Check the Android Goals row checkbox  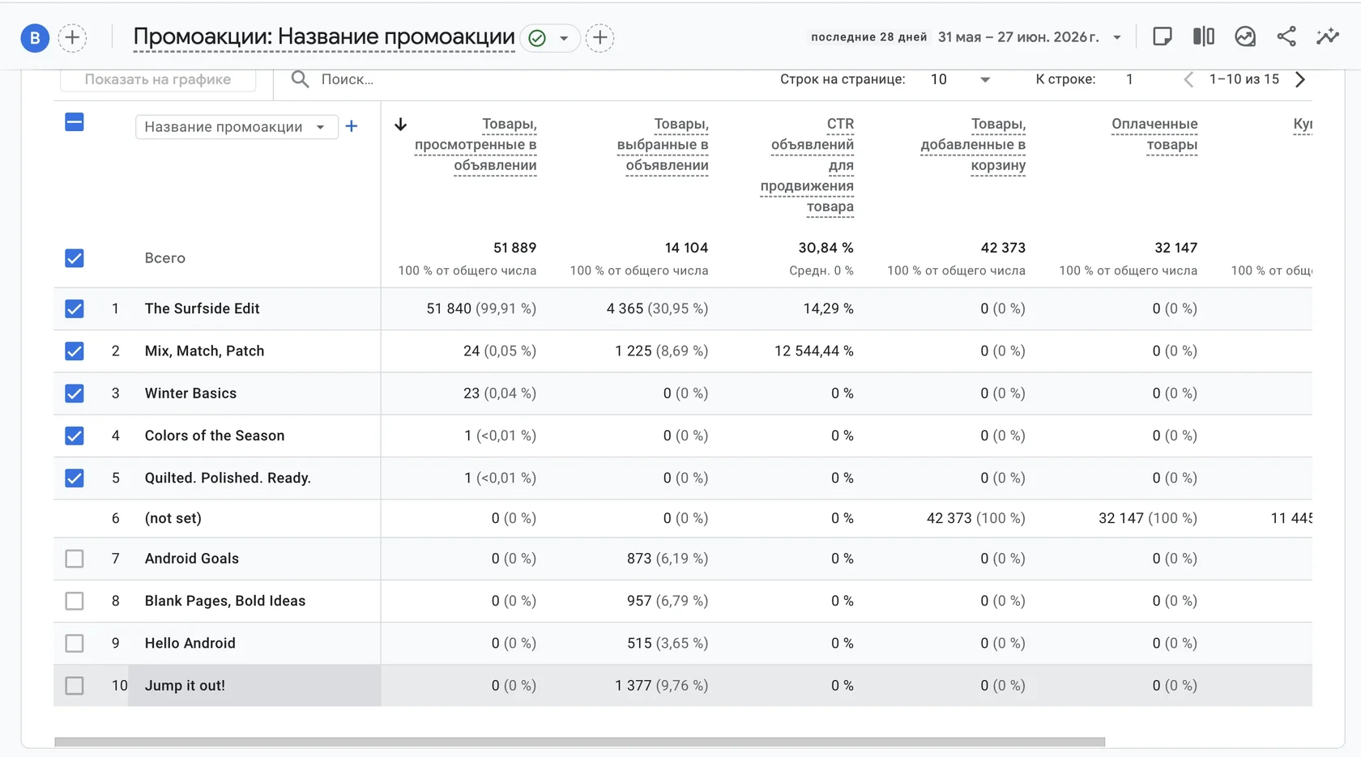coord(75,559)
